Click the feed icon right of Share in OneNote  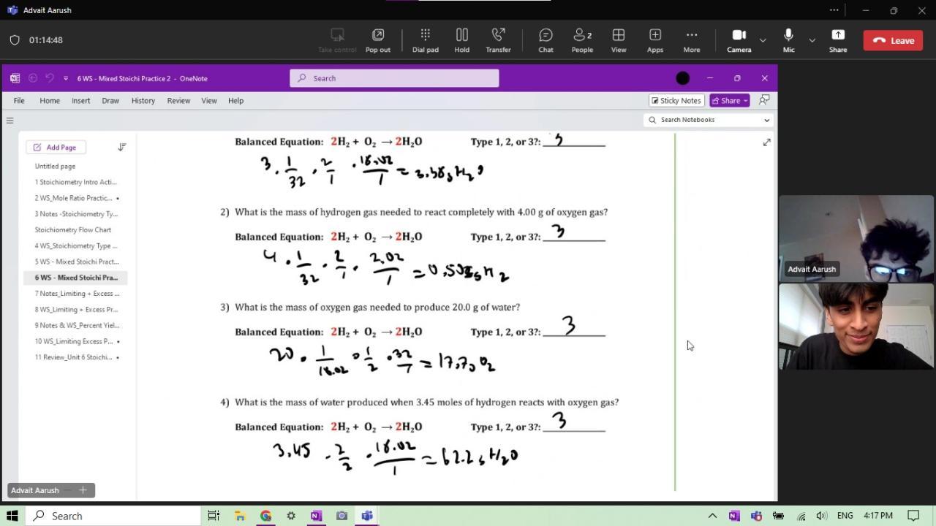[x=764, y=100]
